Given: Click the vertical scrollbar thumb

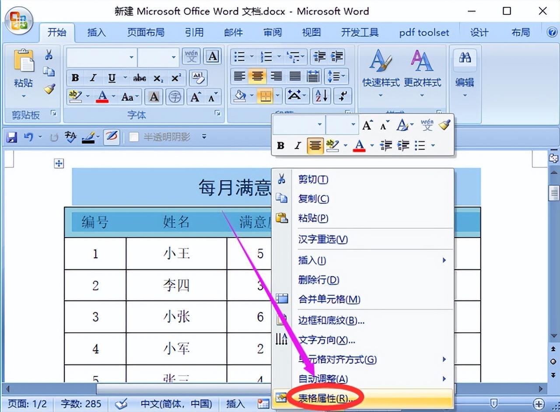Looking at the screenshot, I should tap(554, 192).
